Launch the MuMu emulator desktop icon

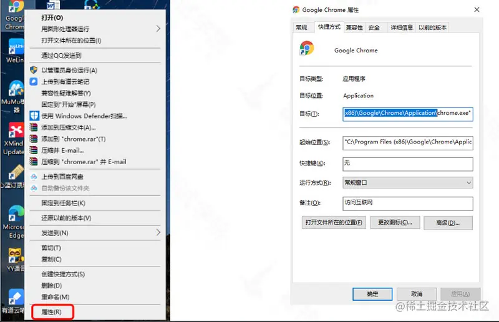point(16,88)
